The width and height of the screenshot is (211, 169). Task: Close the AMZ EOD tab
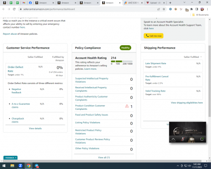coord(142,3)
